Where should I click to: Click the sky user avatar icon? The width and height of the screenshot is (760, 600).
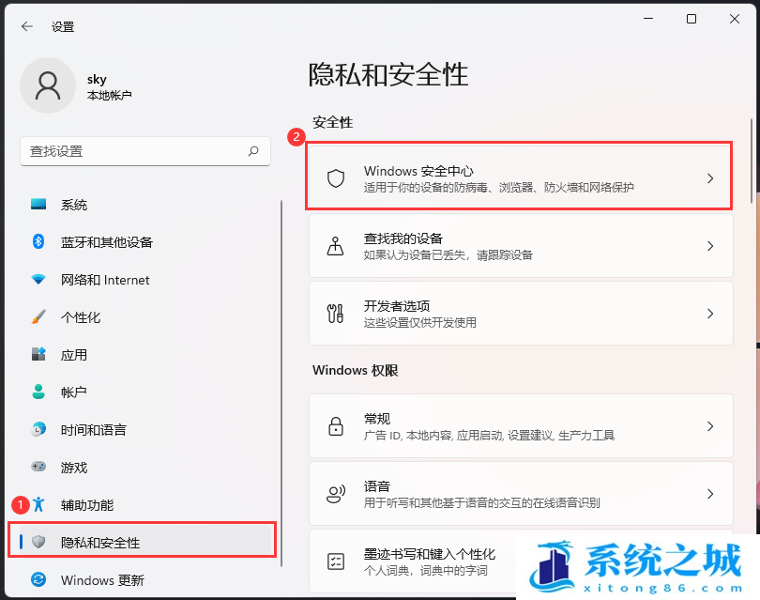tap(48, 85)
